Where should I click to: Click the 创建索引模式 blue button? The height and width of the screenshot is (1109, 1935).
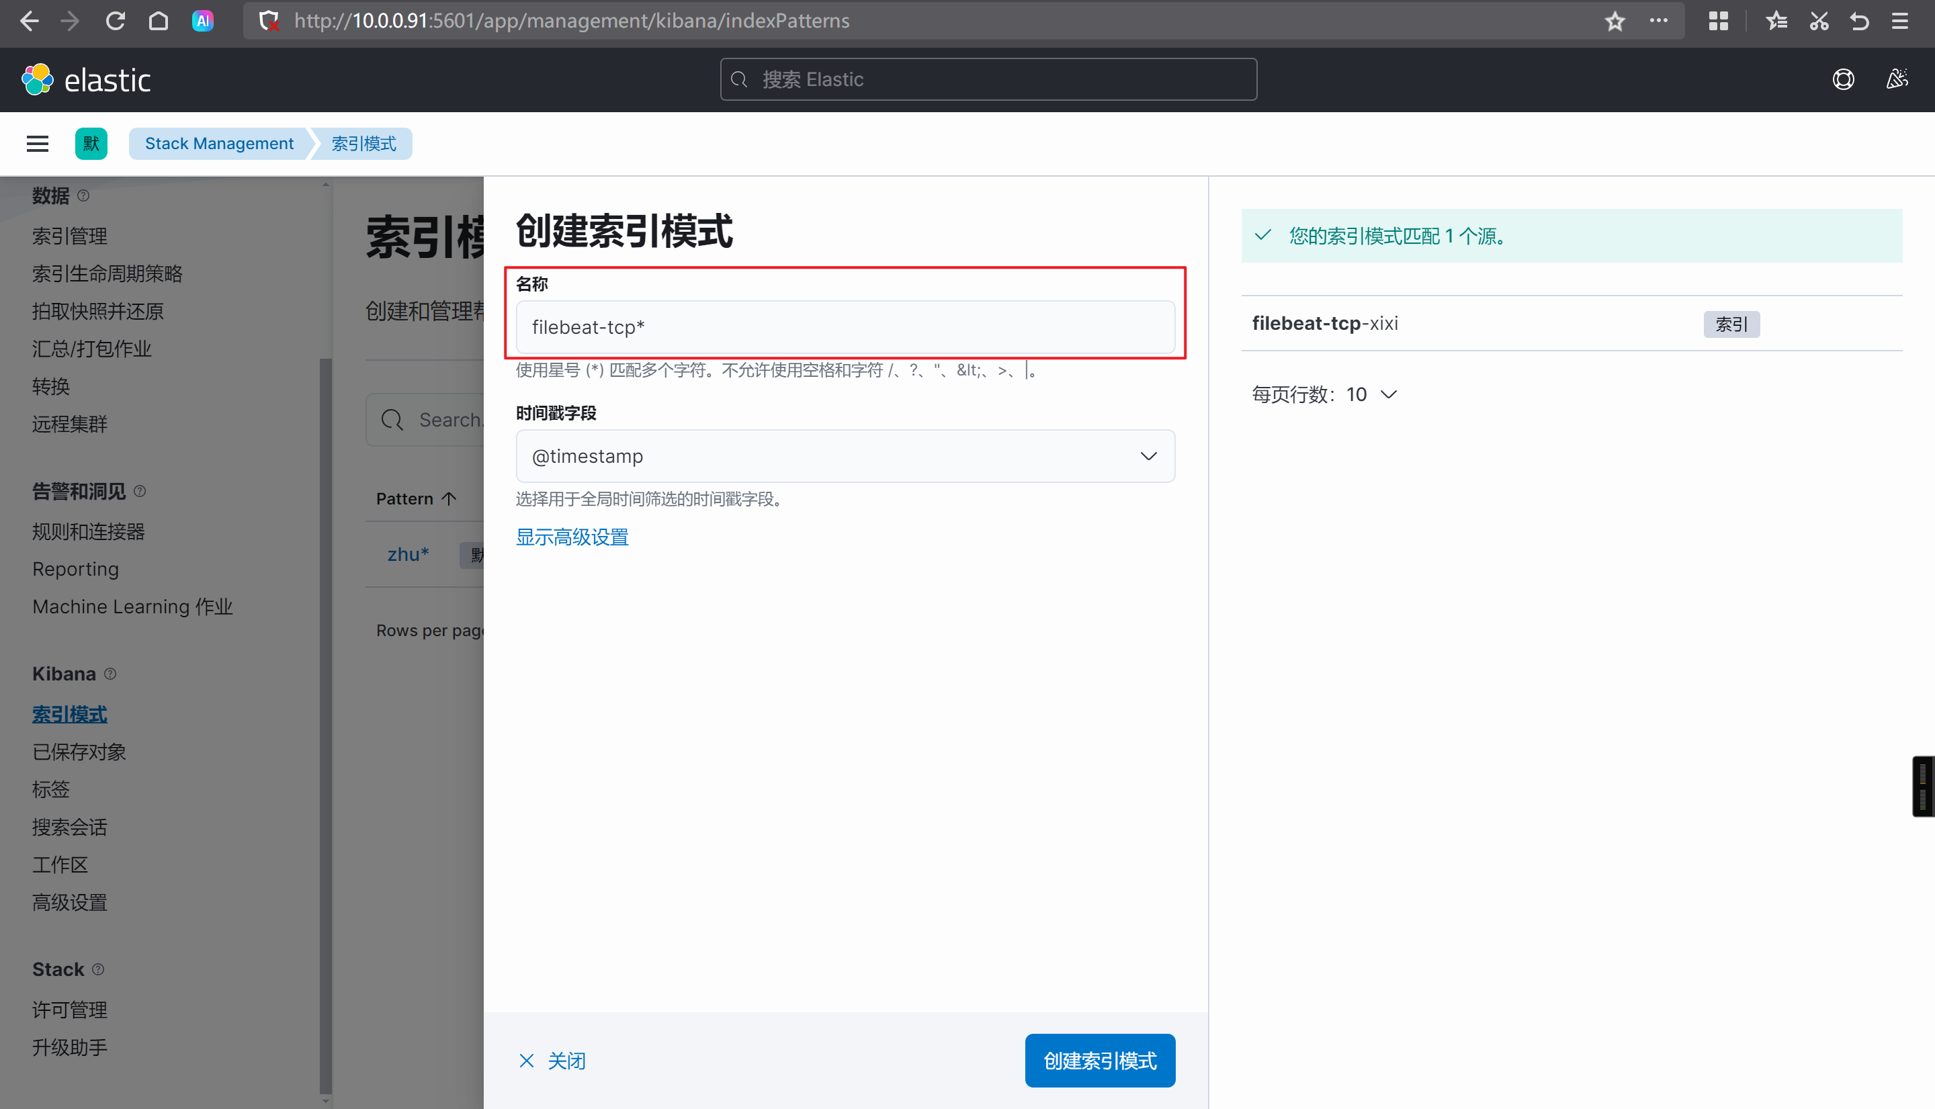(1099, 1060)
